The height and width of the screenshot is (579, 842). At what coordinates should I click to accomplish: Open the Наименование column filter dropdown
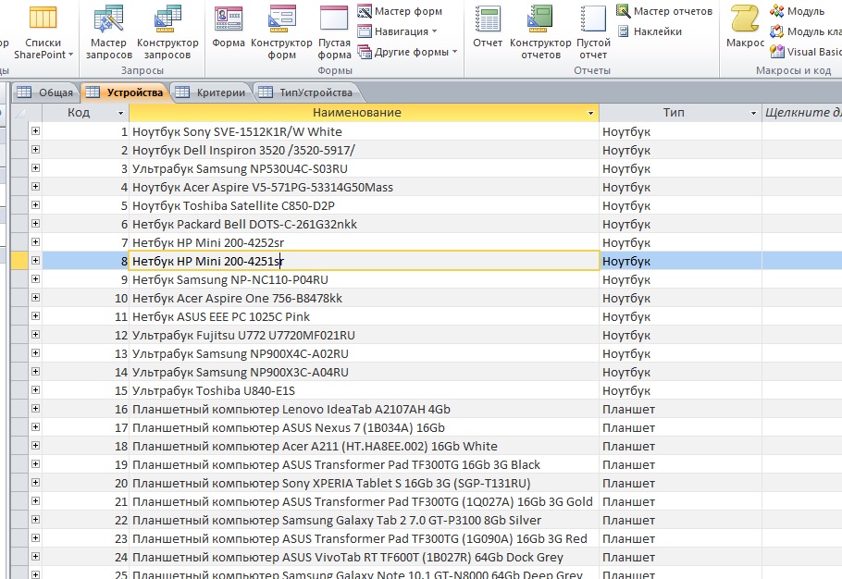coord(590,113)
